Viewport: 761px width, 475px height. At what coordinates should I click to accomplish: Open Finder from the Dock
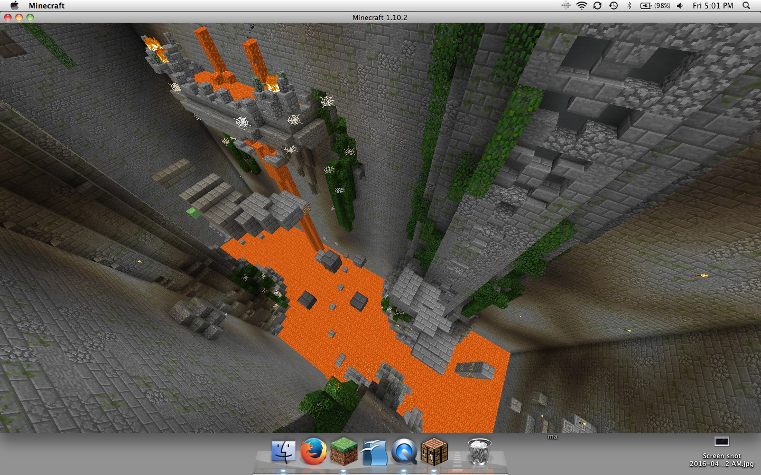pyautogui.click(x=283, y=452)
